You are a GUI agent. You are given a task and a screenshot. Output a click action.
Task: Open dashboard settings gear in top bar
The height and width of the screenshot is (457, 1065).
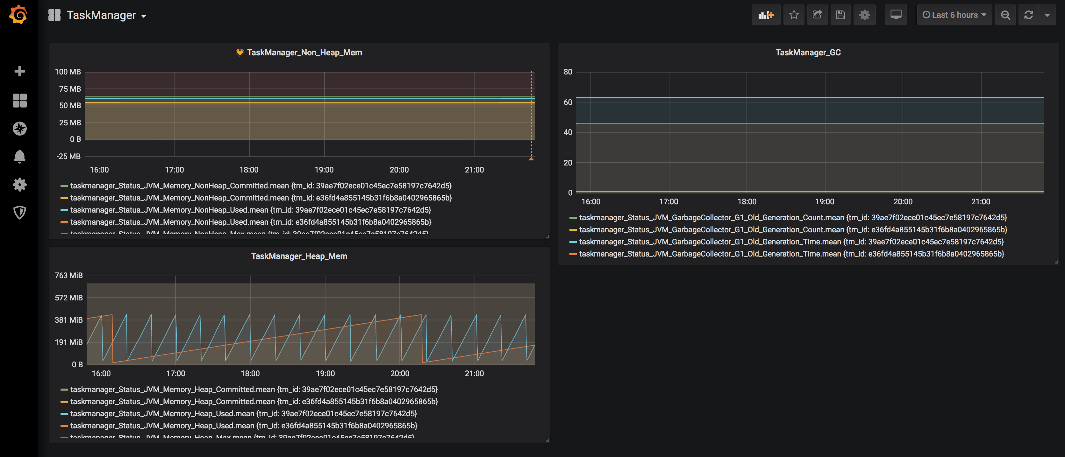click(864, 15)
